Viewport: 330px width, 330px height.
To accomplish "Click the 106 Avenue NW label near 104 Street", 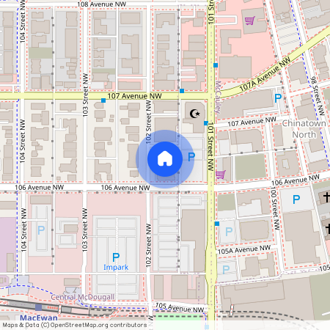I will pyautogui.click(x=40, y=188).
